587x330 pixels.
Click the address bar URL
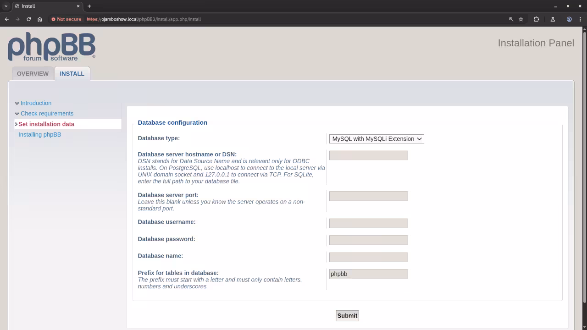click(x=144, y=19)
